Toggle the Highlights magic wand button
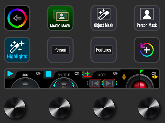 click(x=17, y=50)
